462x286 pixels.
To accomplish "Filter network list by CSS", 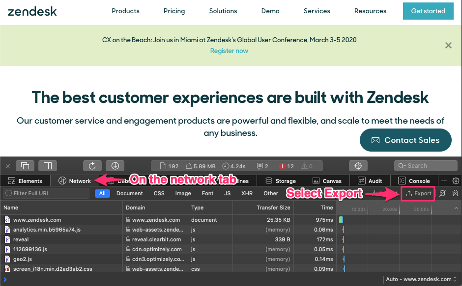I will click(x=159, y=193).
